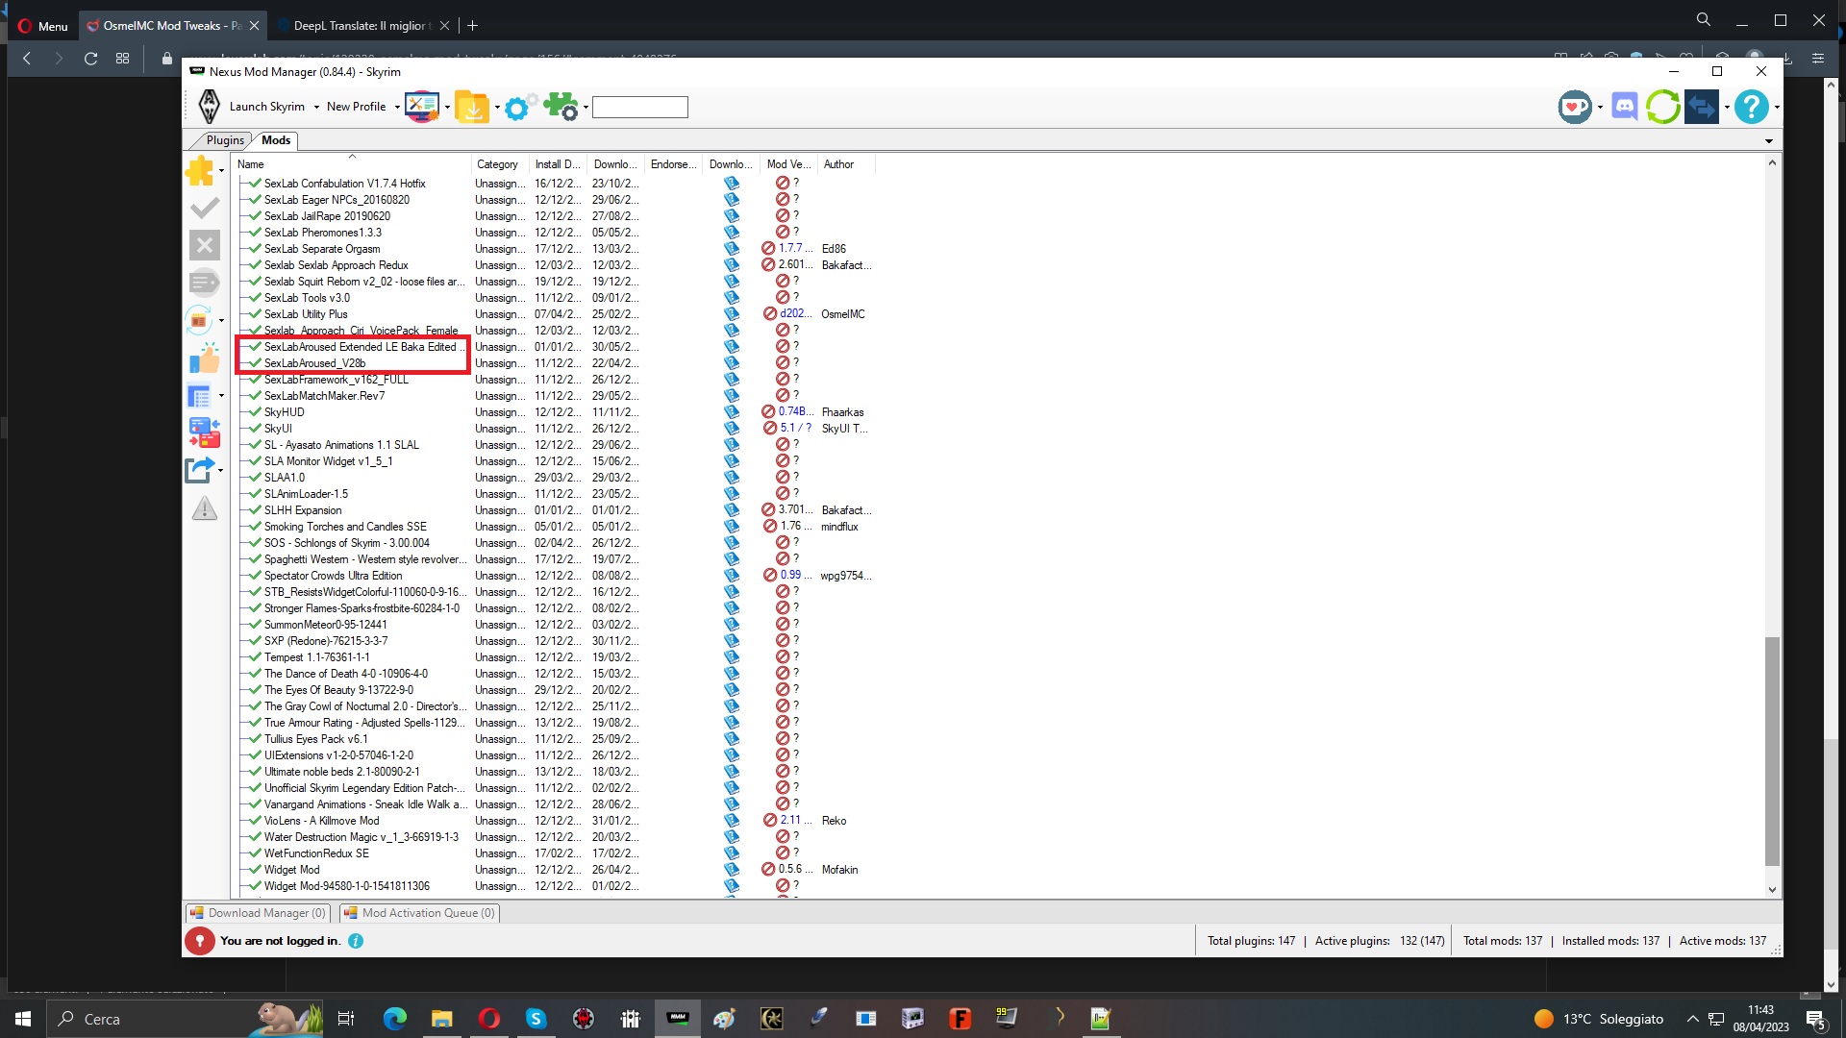
Task: Expand the New Profile dropdown arrow
Action: click(x=397, y=108)
